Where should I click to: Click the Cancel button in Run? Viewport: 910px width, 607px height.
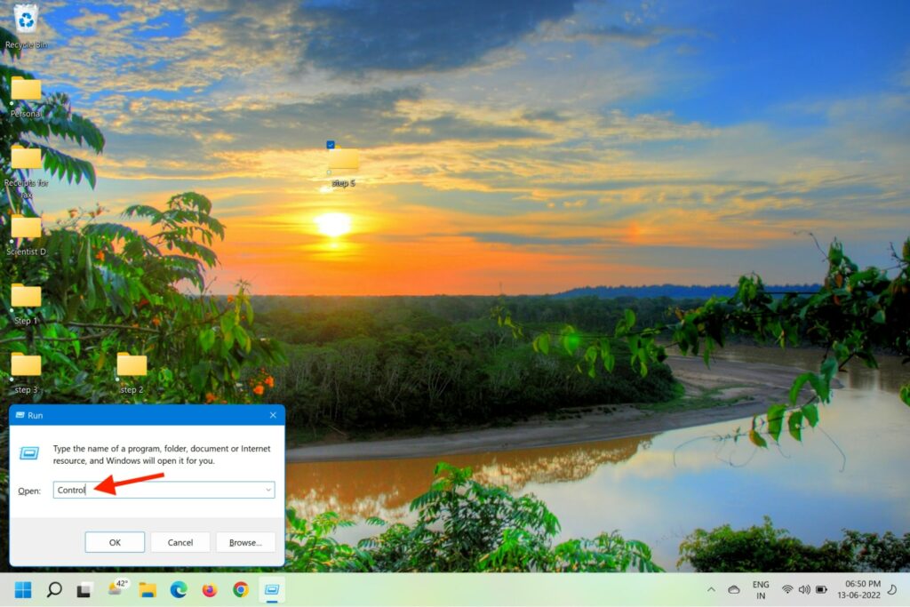(180, 542)
